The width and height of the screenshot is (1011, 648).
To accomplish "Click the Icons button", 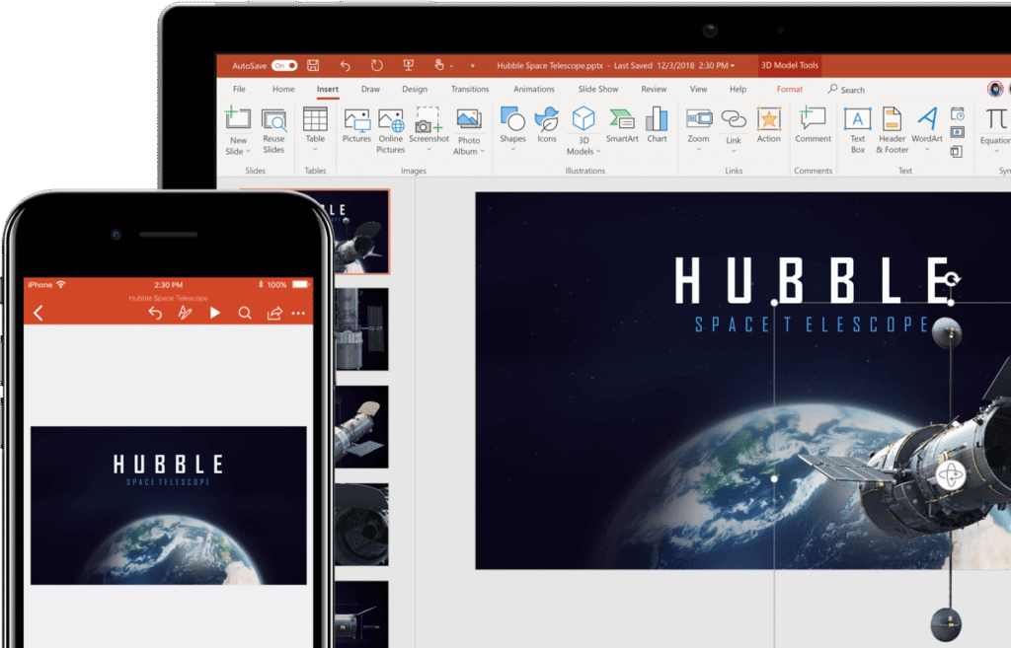I will tap(547, 125).
